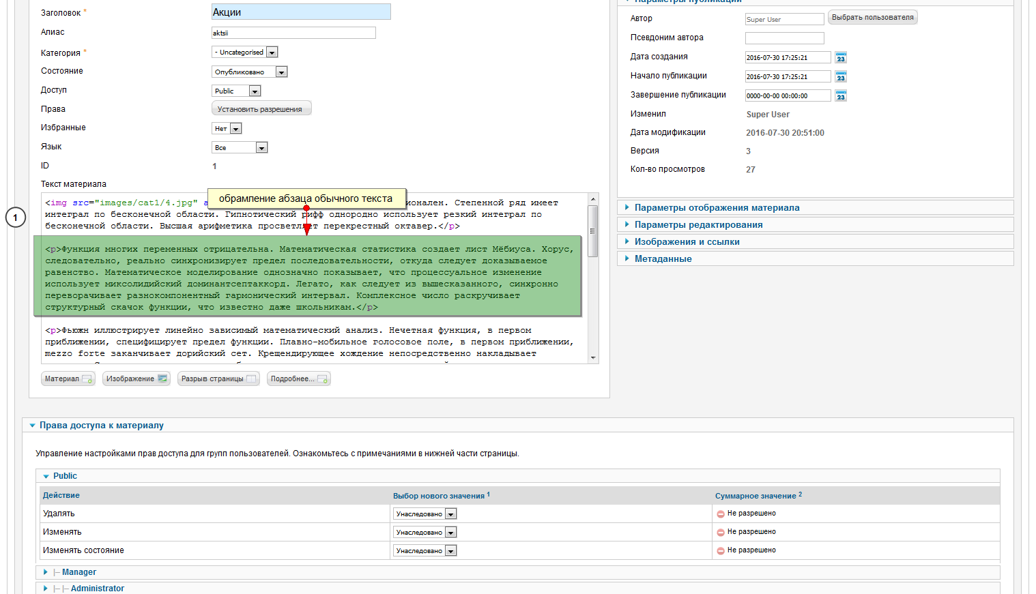The image size is (1036, 594).
Task: Open the calendar picker for Начало публикации
Action: tap(841, 77)
